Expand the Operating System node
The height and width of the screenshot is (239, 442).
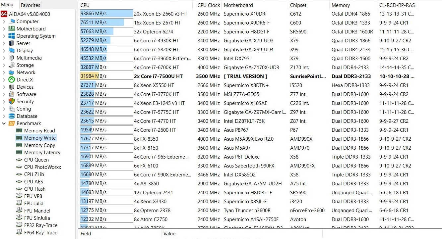coord(4,36)
